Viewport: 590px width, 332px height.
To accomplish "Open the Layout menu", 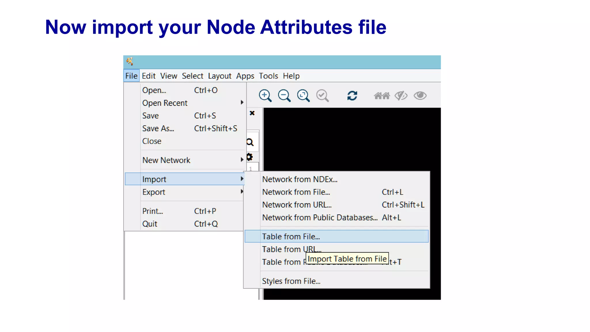I will [x=220, y=76].
